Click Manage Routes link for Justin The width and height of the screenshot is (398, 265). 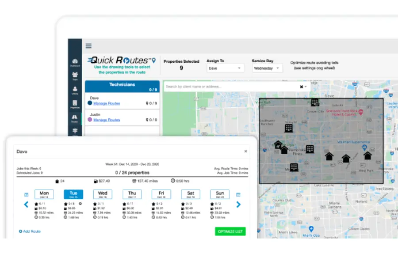[107, 120]
